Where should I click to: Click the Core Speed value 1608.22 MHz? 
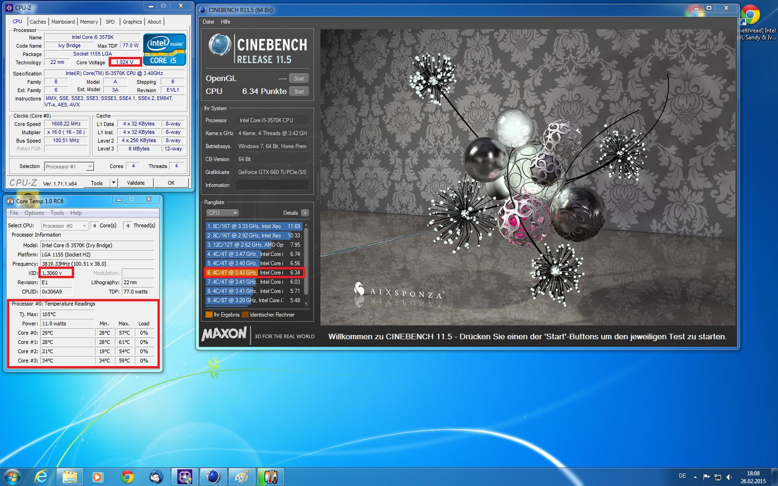coord(66,124)
